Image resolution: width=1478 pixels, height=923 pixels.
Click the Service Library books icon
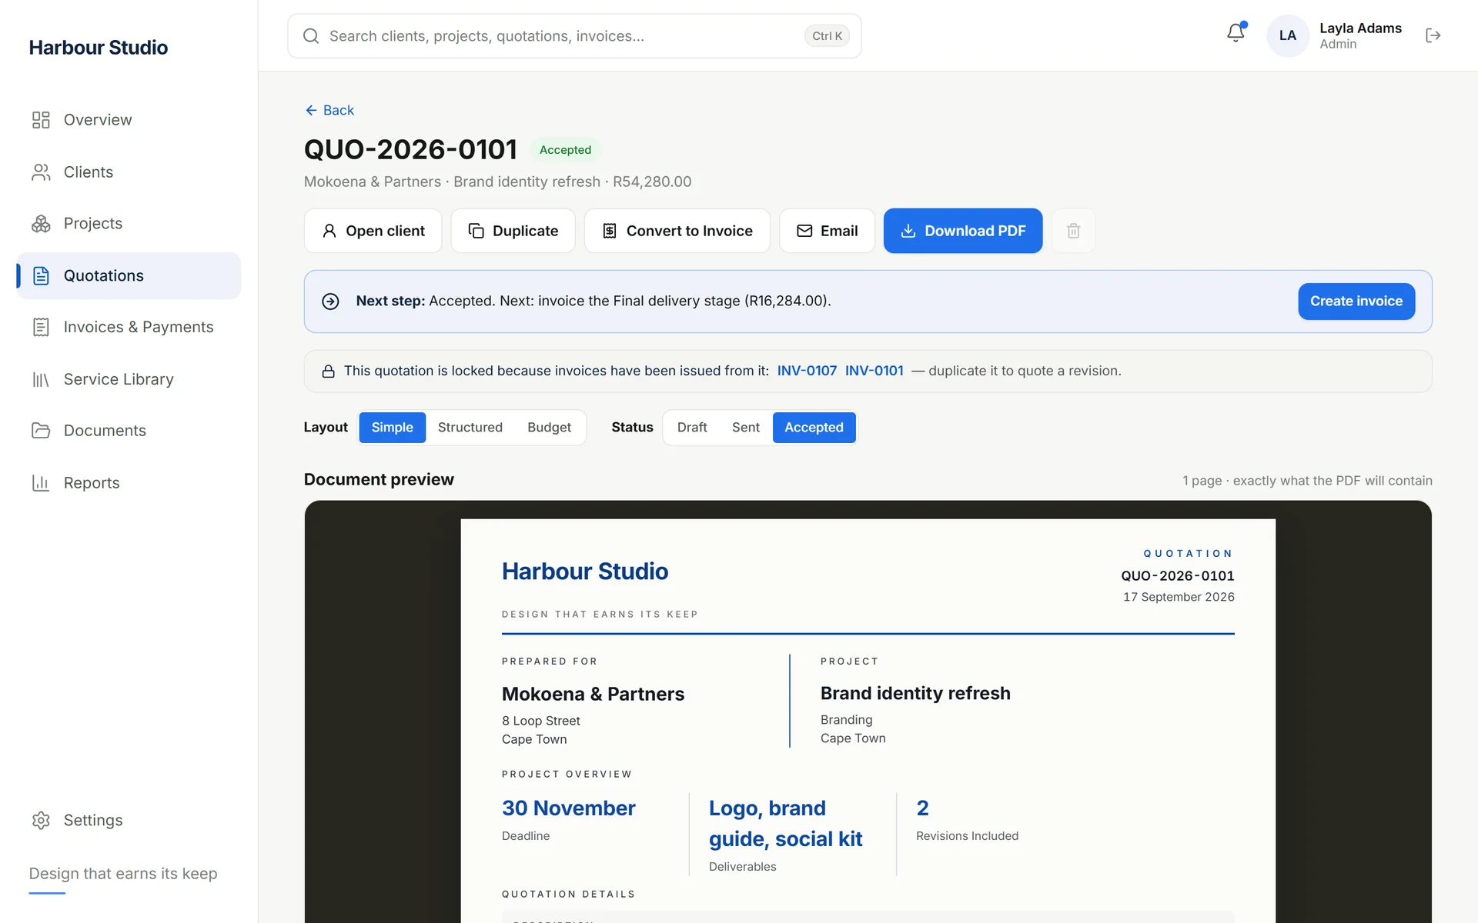click(x=41, y=379)
